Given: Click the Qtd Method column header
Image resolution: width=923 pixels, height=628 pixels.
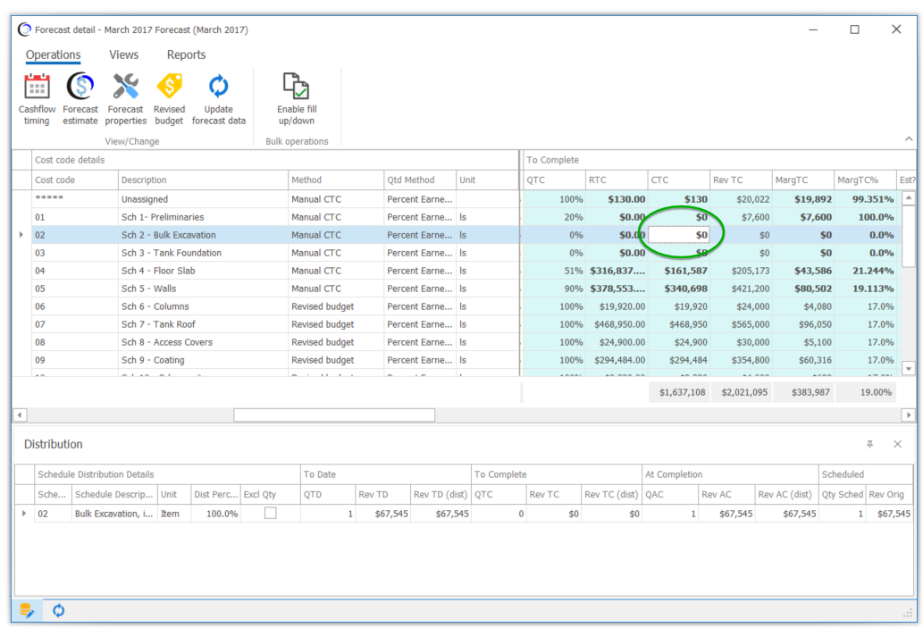Looking at the screenshot, I should tap(420, 180).
